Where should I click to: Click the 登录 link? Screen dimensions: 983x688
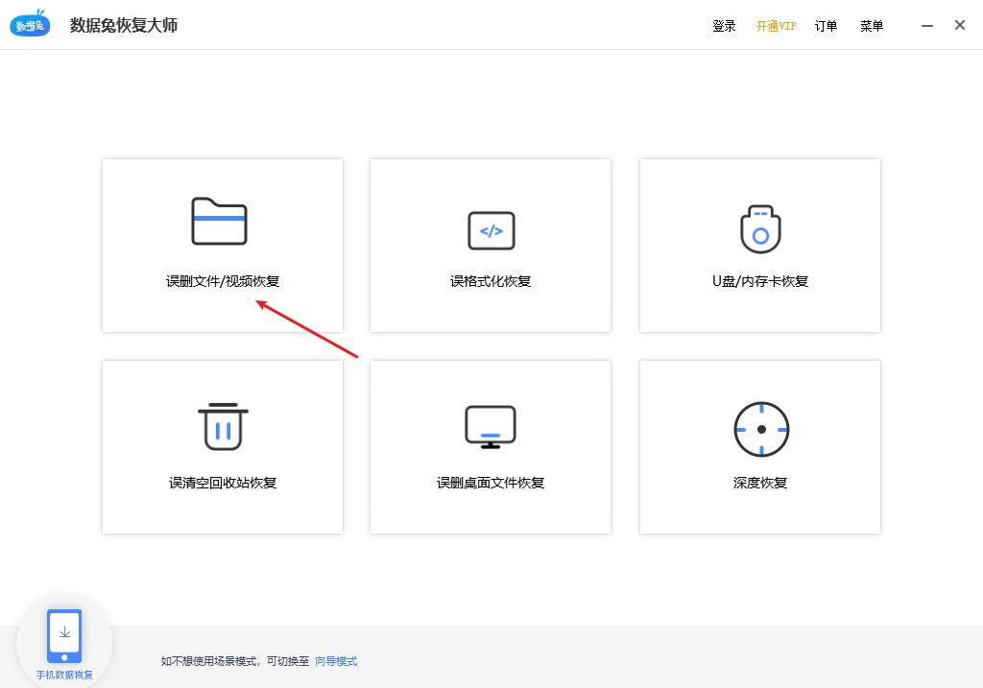725,26
